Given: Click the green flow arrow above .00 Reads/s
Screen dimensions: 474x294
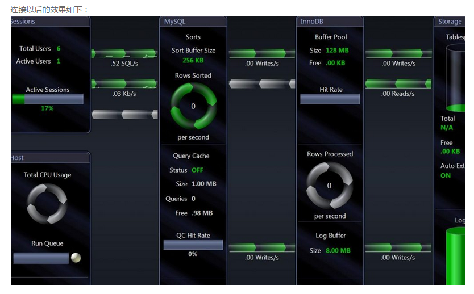Looking at the screenshot, I should [x=398, y=83].
